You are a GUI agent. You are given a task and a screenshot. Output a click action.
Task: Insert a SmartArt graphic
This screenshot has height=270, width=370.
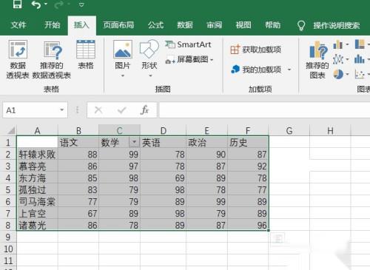188,44
